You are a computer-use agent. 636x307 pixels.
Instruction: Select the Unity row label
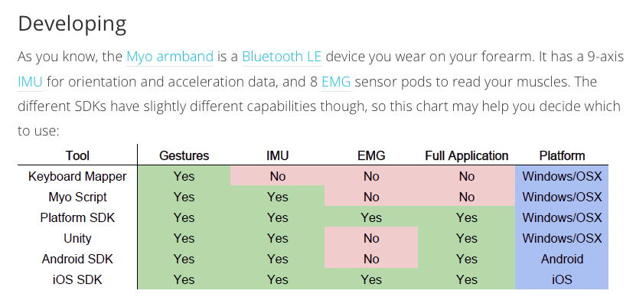tap(77, 238)
